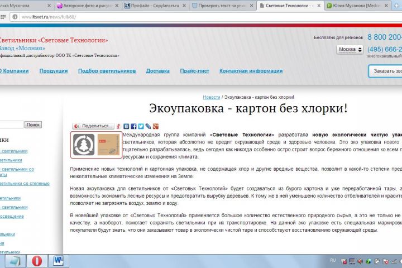Click Светильники «Световые Технологии» header link
This screenshot has width=402, height=268.
tap(54, 40)
